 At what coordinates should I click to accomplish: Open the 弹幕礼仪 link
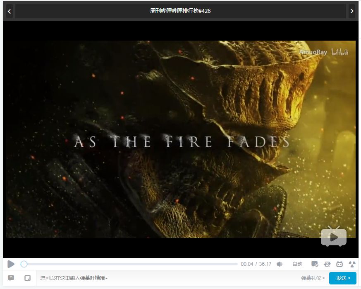click(x=313, y=278)
